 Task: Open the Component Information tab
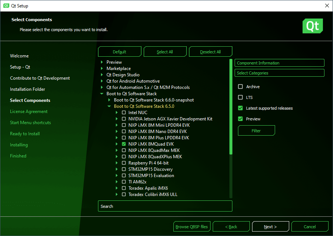pos(279,63)
